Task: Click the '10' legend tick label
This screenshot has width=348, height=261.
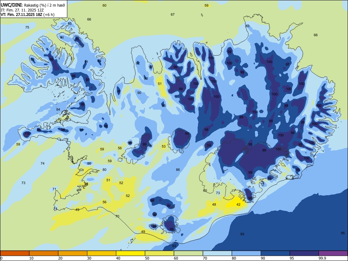Action: [31, 258]
